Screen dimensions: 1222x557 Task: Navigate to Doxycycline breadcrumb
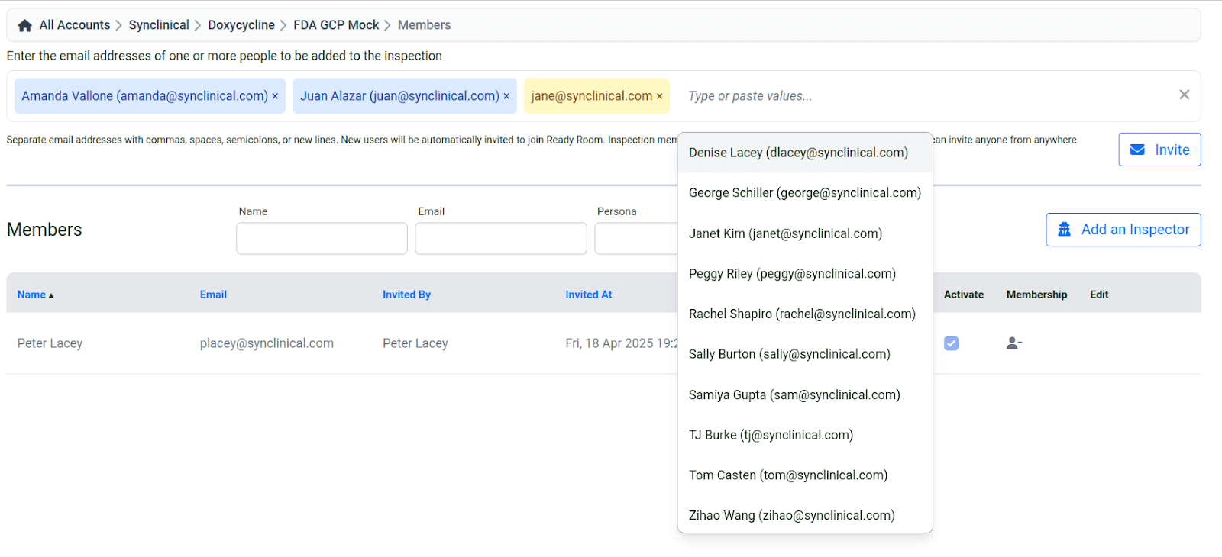[241, 25]
